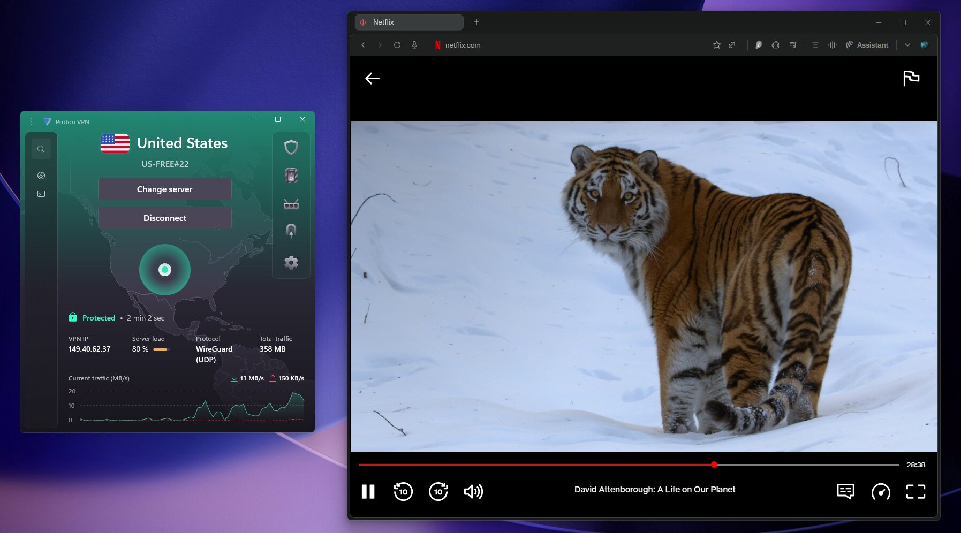Click the VPN IP address 149.40.62.37
961x533 pixels.
pos(89,349)
